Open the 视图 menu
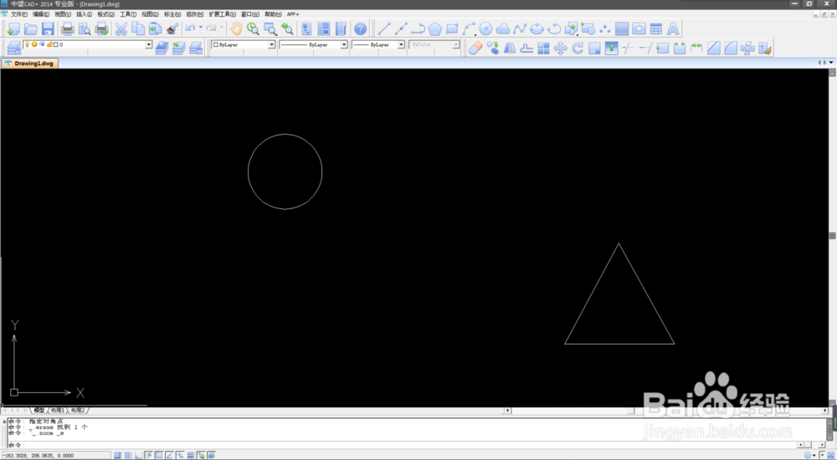Viewport: 837px width, 460px height. point(63,14)
